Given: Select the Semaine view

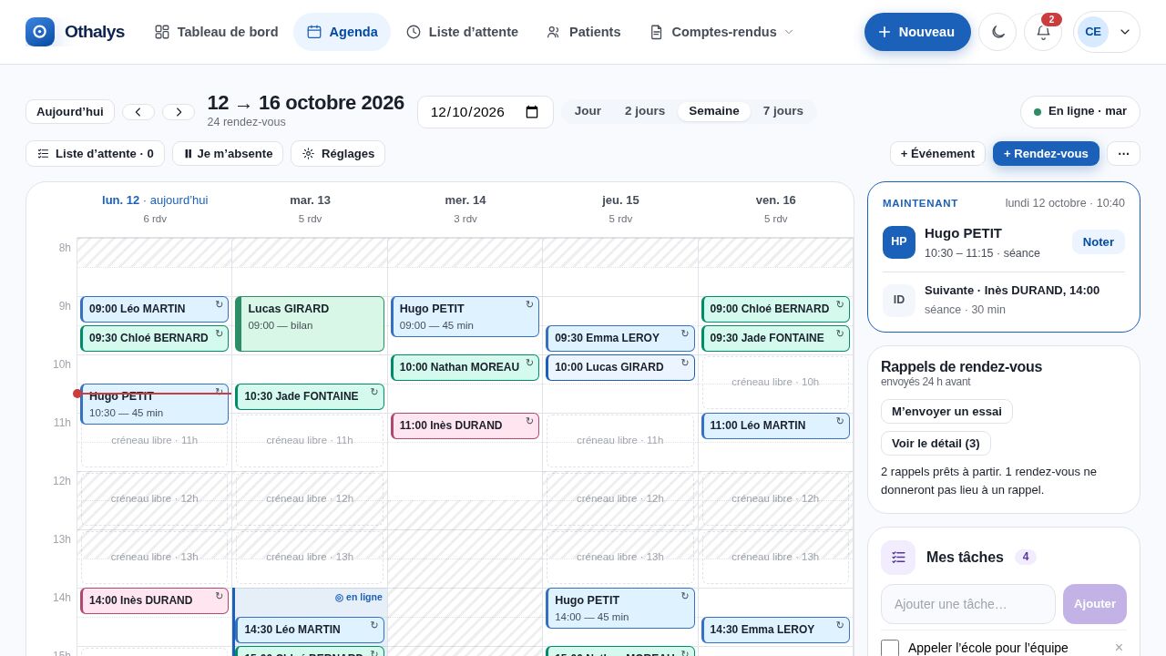Looking at the screenshot, I should 714,111.
